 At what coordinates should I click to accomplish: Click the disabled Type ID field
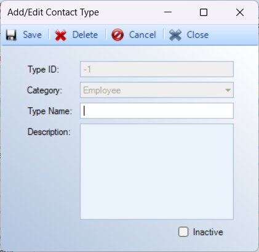pyautogui.click(x=157, y=69)
